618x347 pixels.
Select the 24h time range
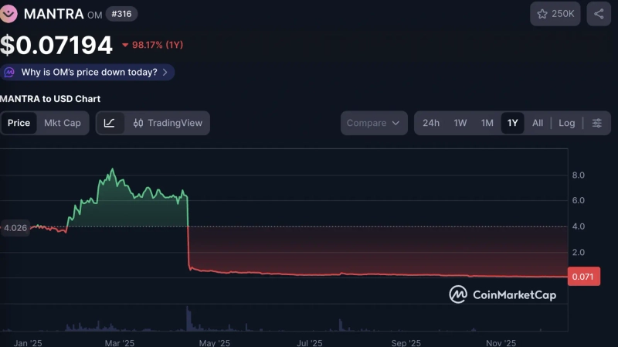[431, 123]
